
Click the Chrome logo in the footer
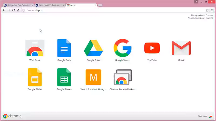coord(12,116)
